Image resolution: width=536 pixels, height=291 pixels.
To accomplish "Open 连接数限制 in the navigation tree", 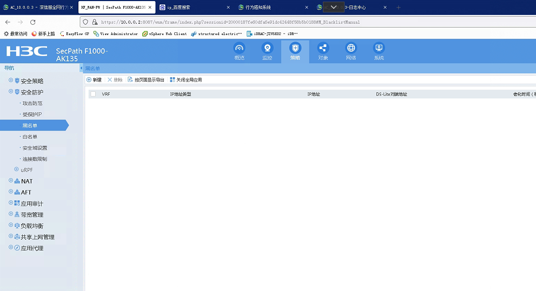I will [x=35, y=159].
